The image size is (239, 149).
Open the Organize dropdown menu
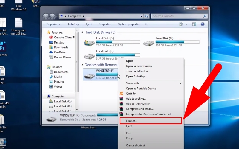click(53, 24)
